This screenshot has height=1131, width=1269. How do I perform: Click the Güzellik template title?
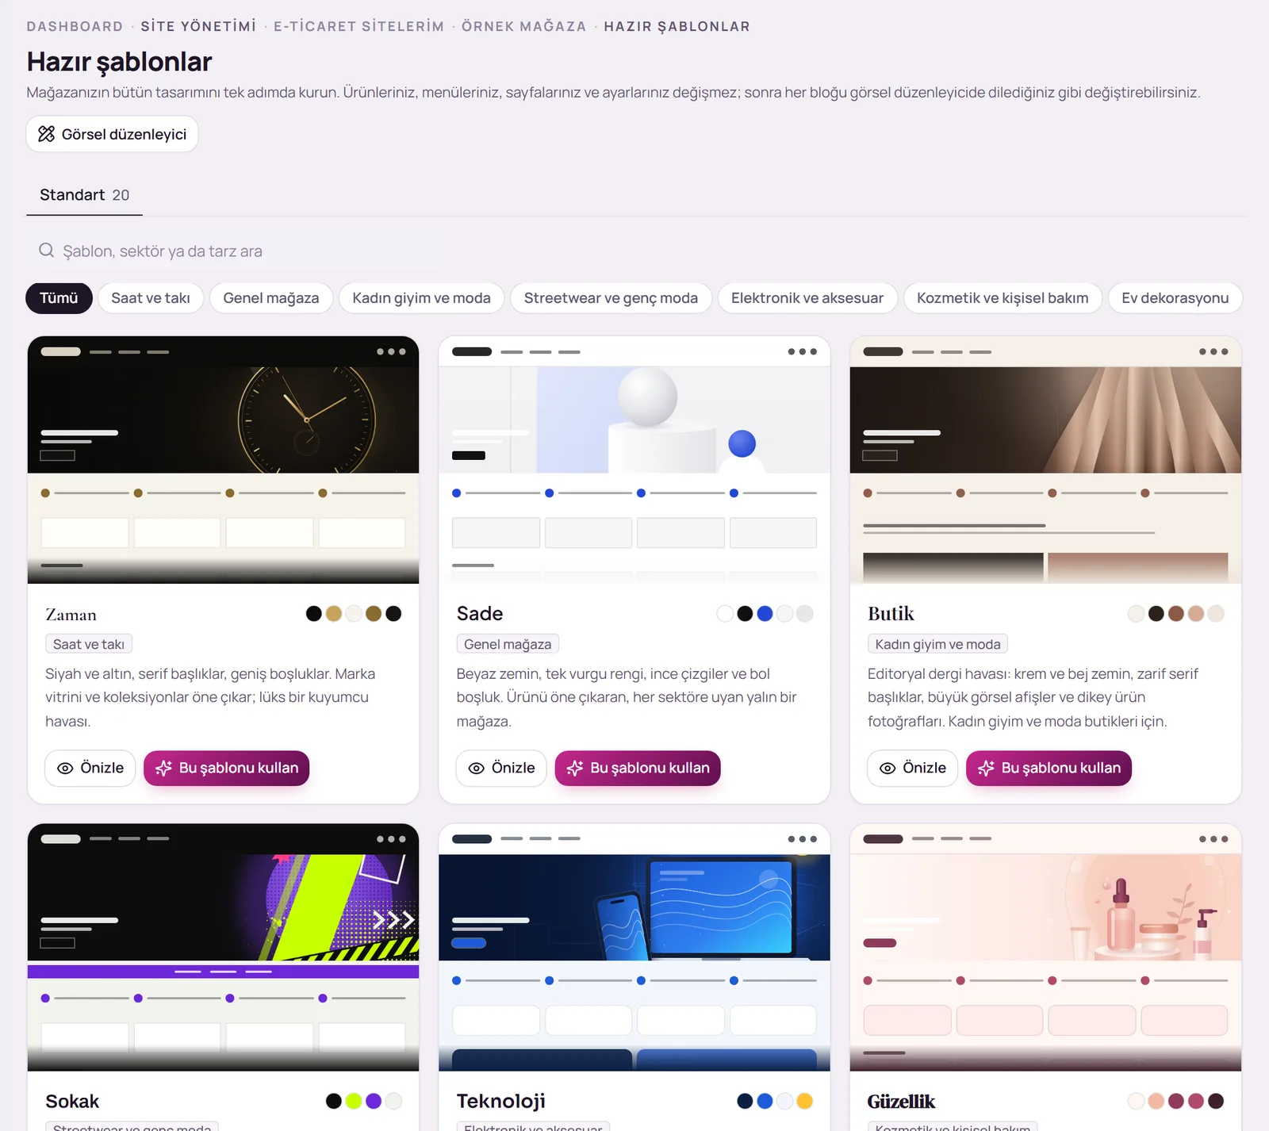[x=902, y=1102]
